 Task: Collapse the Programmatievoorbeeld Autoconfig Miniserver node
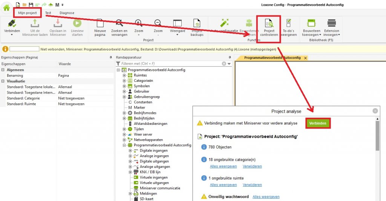124,145
